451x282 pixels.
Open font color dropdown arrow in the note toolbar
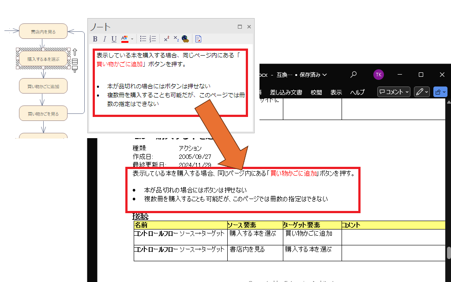[x=132, y=39]
